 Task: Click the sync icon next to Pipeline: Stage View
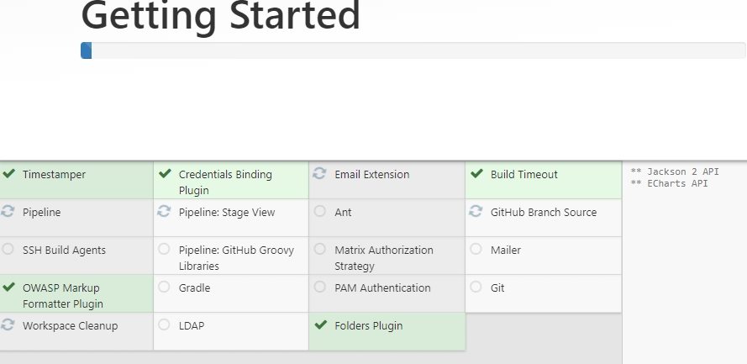pos(164,211)
